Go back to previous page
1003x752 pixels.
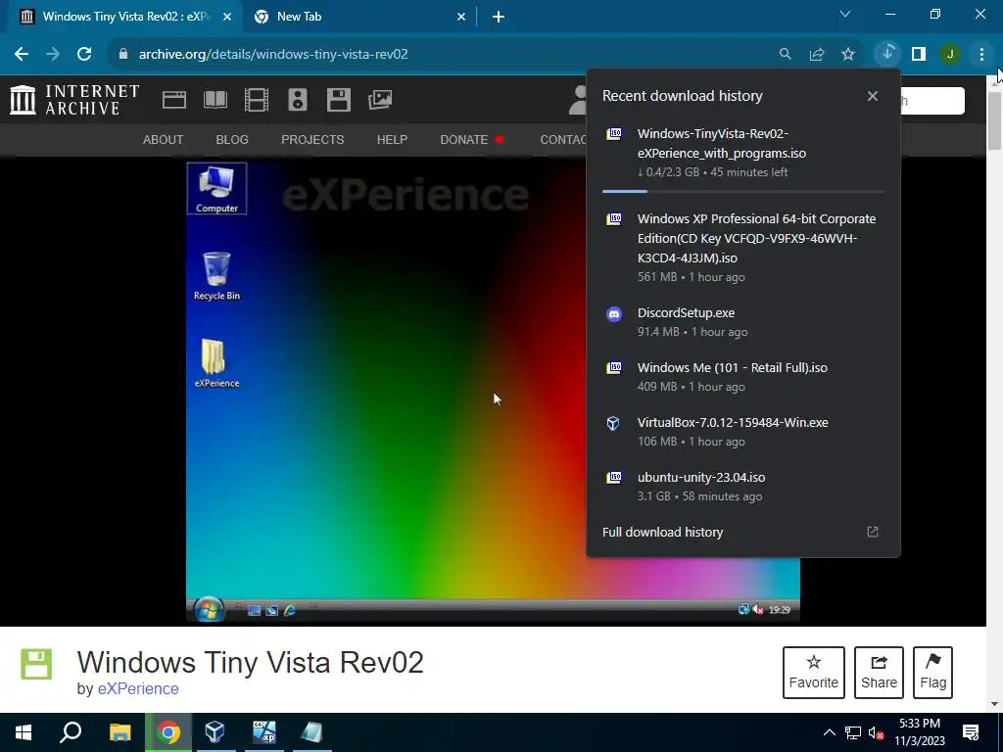click(22, 55)
